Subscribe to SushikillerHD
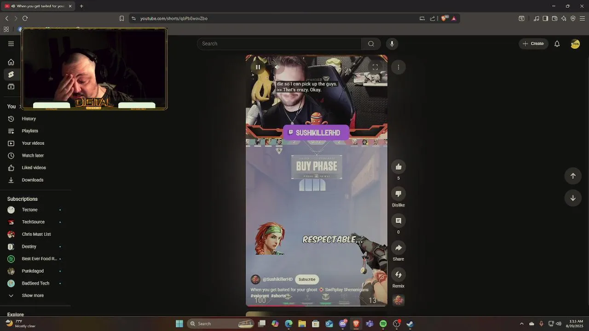This screenshot has height=331, width=589. click(307, 280)
